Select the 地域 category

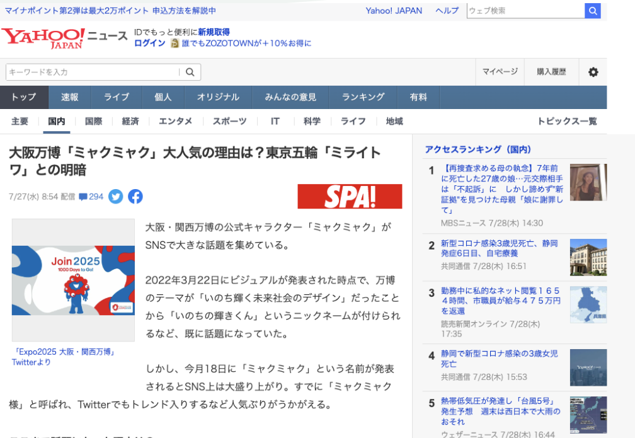(394, 121)
